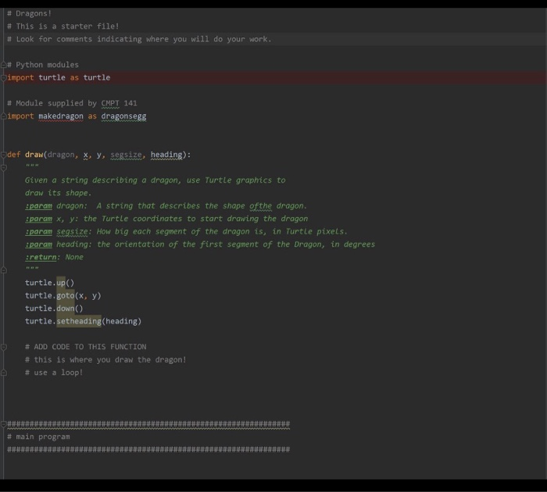Click highlighted 'goto' in turtle.goto(x, y)
The width and height of the screenshot is (547, 492).
(66, 296)
